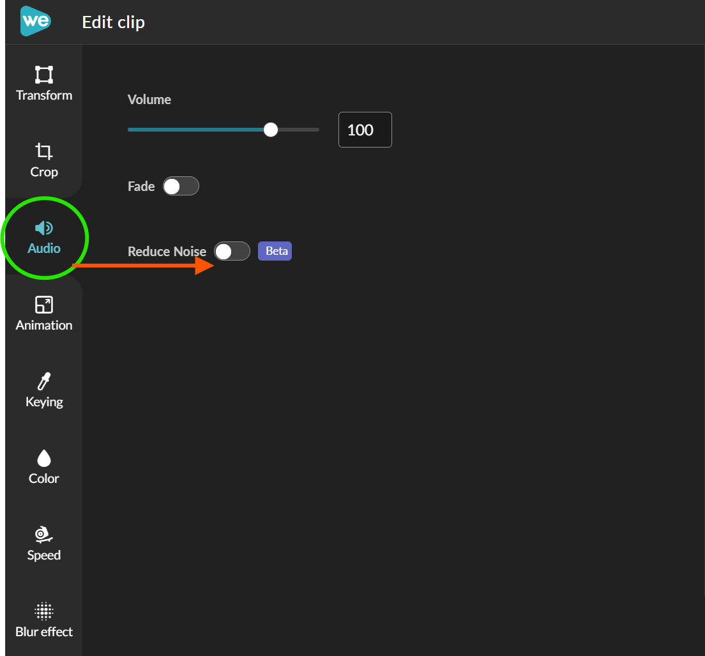The height and width of the screenshot is (656, 705).
Task: Click the Reduce Noise label
Action: [x=167, y=251]
